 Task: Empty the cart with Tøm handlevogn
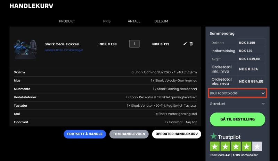[129, 134]
